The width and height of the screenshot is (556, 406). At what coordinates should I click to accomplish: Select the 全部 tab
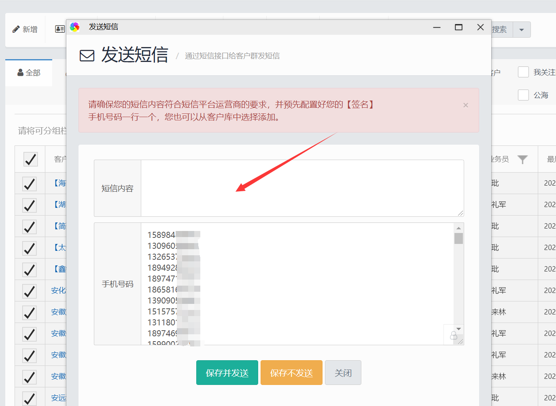[29, 73]
